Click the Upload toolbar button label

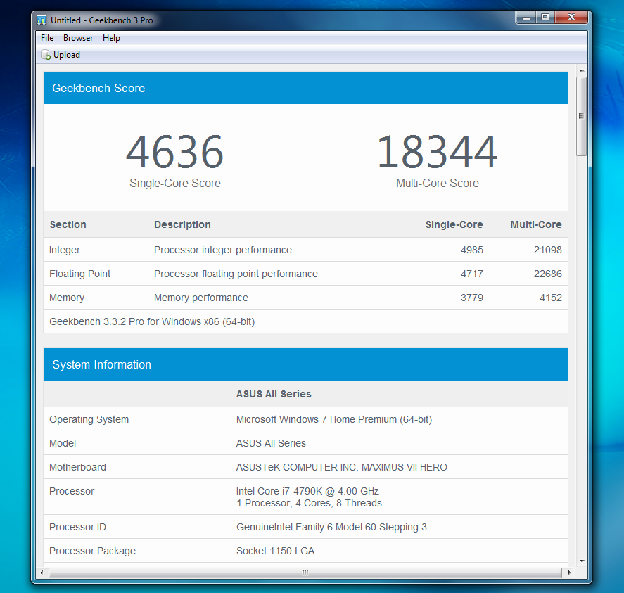67,55
